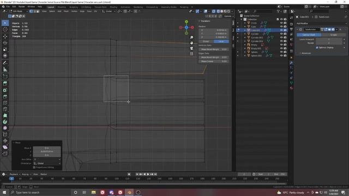This screenshot has height=196, width=349.
Task: Jump to timeline start frame
Action: [x=137, y=174]
